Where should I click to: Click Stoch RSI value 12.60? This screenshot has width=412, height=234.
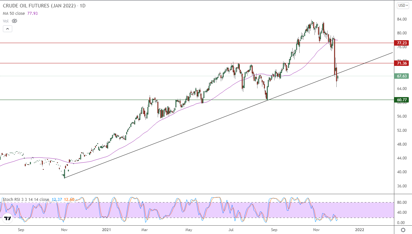pyautogui.click(x=69, y=199)
